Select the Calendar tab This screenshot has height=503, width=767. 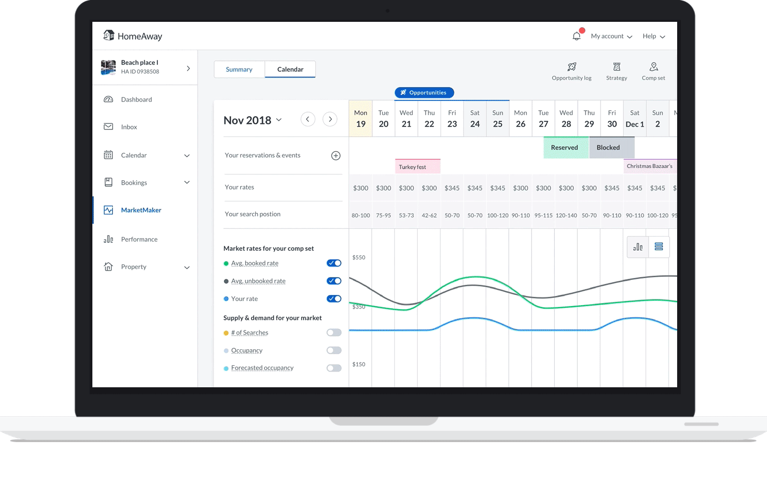click(x=290, y=70)
